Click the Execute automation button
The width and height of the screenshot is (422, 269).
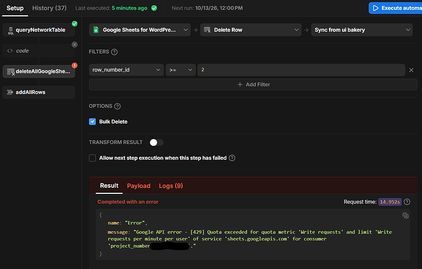tap(395, 8)
